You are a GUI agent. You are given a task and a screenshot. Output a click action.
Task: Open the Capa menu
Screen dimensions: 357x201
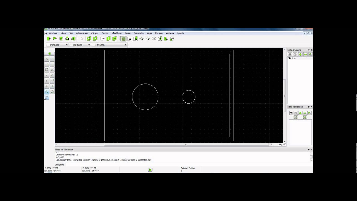[x=149, y=33]
